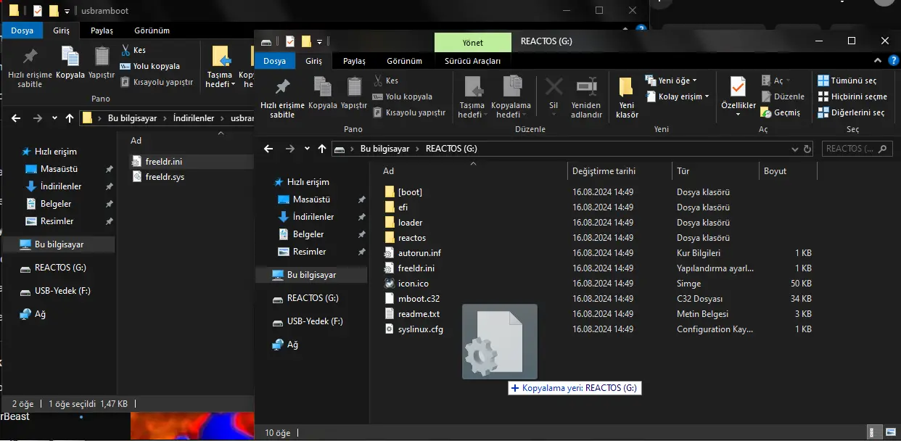Open recent locations dropdown in REACTOS window
The height and width of the screenshot is (441, 901).
(x=307, y=149)
